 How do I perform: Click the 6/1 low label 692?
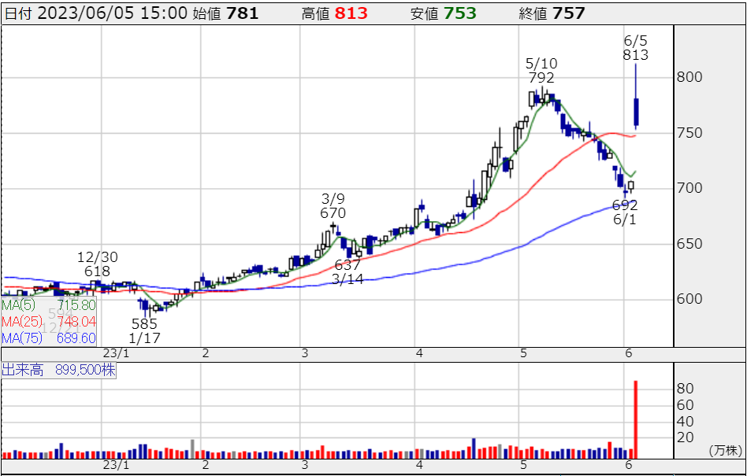click(x=625, y=205)
